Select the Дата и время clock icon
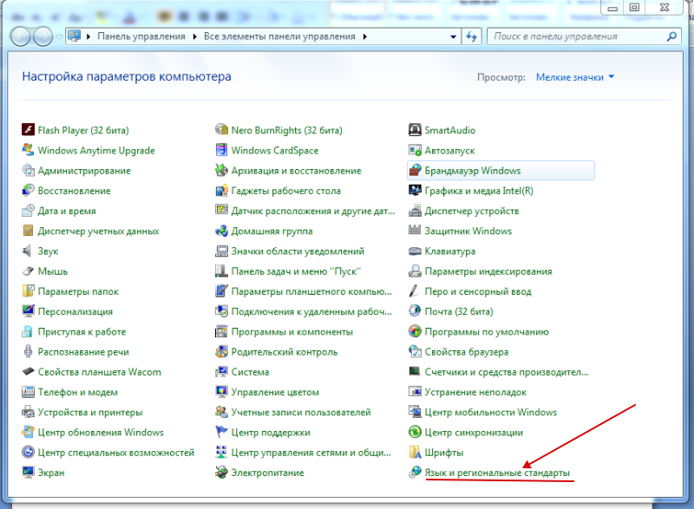Image resolution: width=694 pixels, height=509 pixels. click(28, 211)
